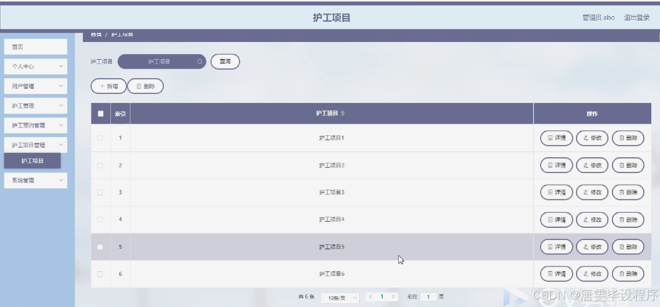Expand the 系统管理 sidebar menu
The image size is (660, 307).
coord(36,180)
